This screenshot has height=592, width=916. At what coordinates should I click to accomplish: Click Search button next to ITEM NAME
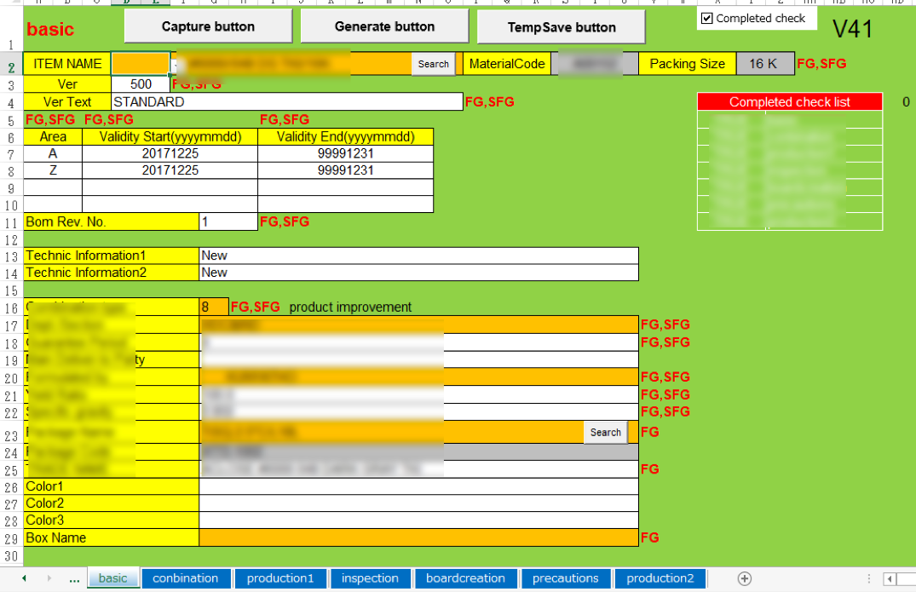pyautogui.click(x=434, y=64)
